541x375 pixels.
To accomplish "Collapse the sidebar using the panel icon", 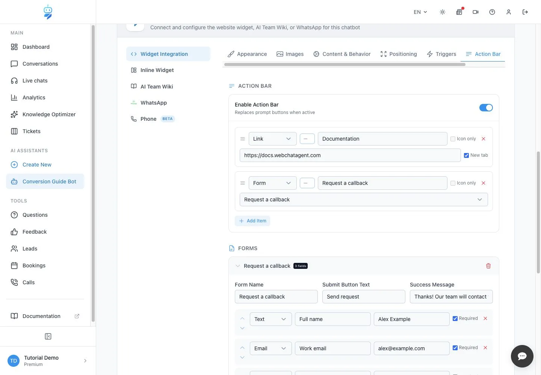I will (x=48, y=336).
